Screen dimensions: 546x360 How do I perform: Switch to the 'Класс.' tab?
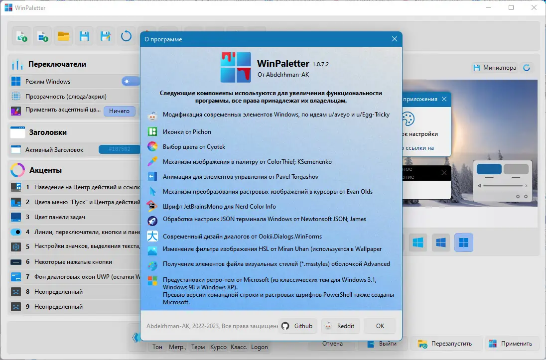click(239, 347)
